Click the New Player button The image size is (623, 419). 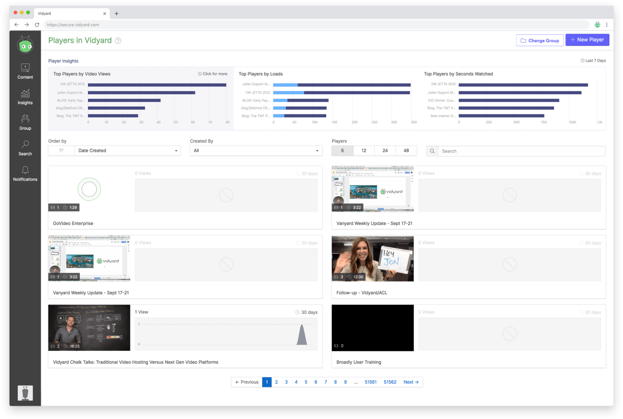point(587,40)
